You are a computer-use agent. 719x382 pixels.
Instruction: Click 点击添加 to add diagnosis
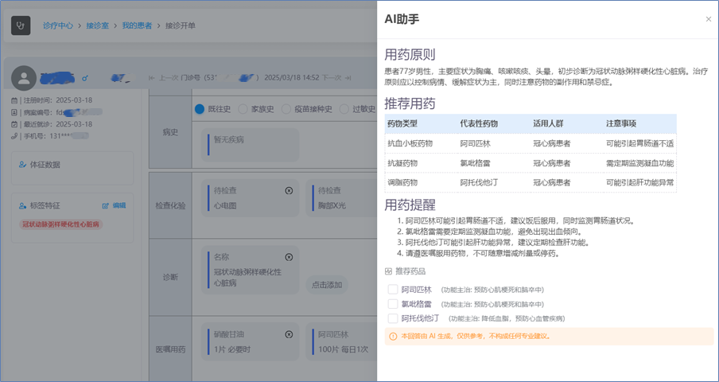[x=326, y=284]
